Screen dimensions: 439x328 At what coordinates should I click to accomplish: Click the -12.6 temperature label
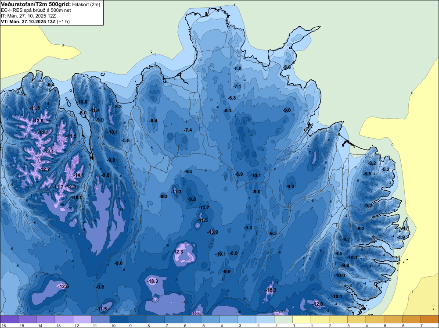(x=38, y=121)
